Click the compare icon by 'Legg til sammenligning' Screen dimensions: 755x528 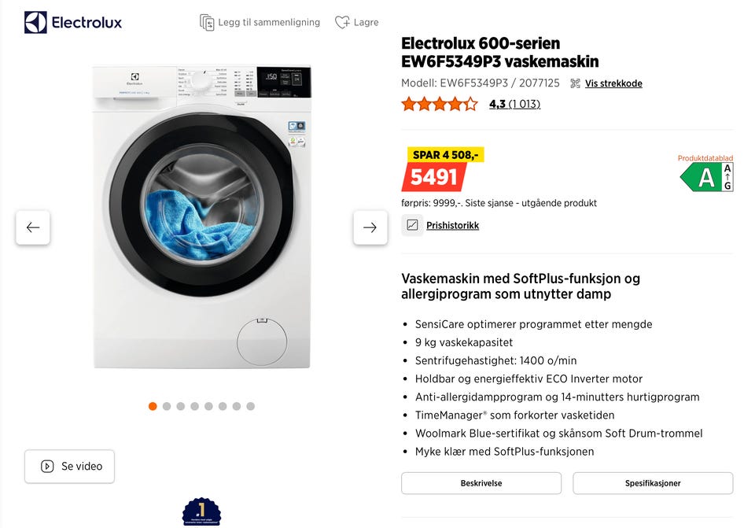207,22
